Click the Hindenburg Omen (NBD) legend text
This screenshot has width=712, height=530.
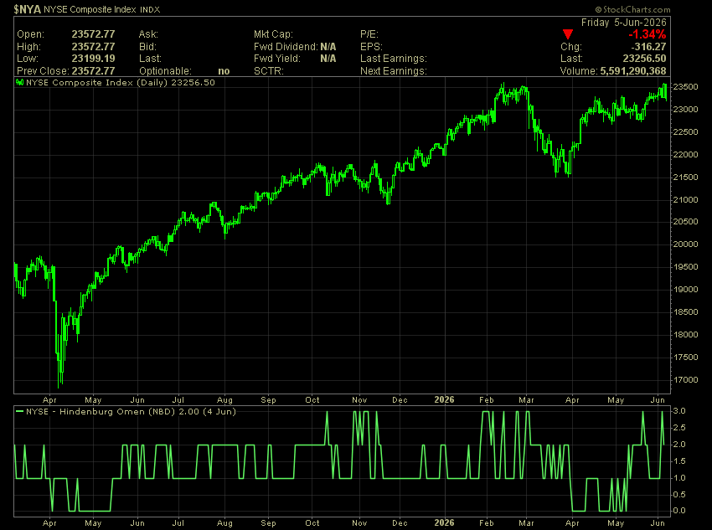click(131, 412)
